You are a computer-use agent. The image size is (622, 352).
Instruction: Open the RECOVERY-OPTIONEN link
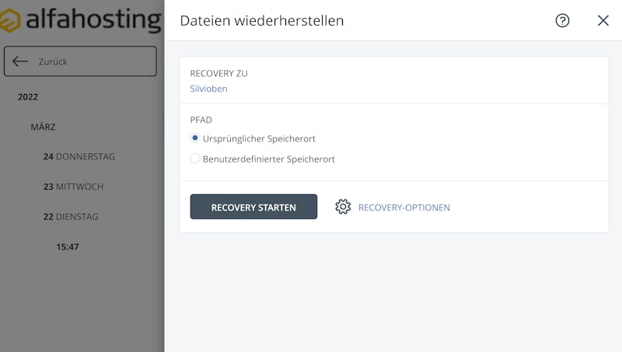click(x=404, y=207)
